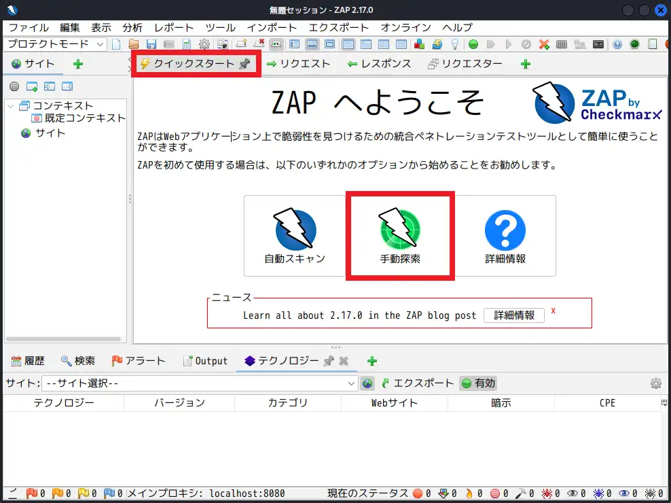Image resolution: width=671 pixels, height=503 pixels.
Task: Click the エクスポート button in technology panel
Action: [417, 383]
